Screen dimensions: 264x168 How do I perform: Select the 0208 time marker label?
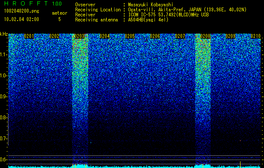(205, 36)
